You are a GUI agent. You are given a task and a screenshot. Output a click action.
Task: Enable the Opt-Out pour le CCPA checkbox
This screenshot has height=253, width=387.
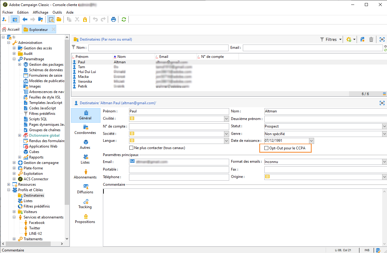click(266, 148)
